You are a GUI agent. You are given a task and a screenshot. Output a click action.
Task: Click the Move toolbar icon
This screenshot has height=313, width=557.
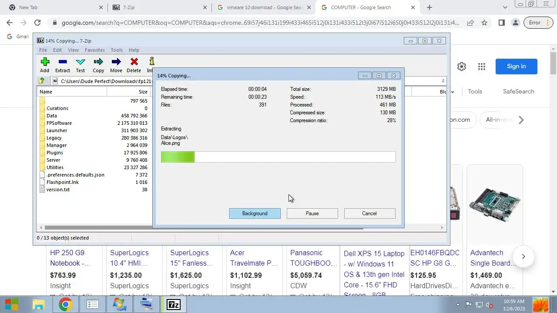pyautogui.click(x=116, y=65)
